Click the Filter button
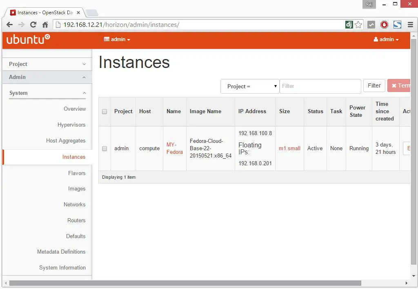The width and height of the screenshot is (418, 289). [x=374, y=85]
